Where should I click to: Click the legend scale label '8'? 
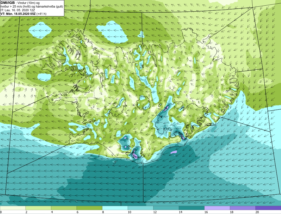point(103,212)
